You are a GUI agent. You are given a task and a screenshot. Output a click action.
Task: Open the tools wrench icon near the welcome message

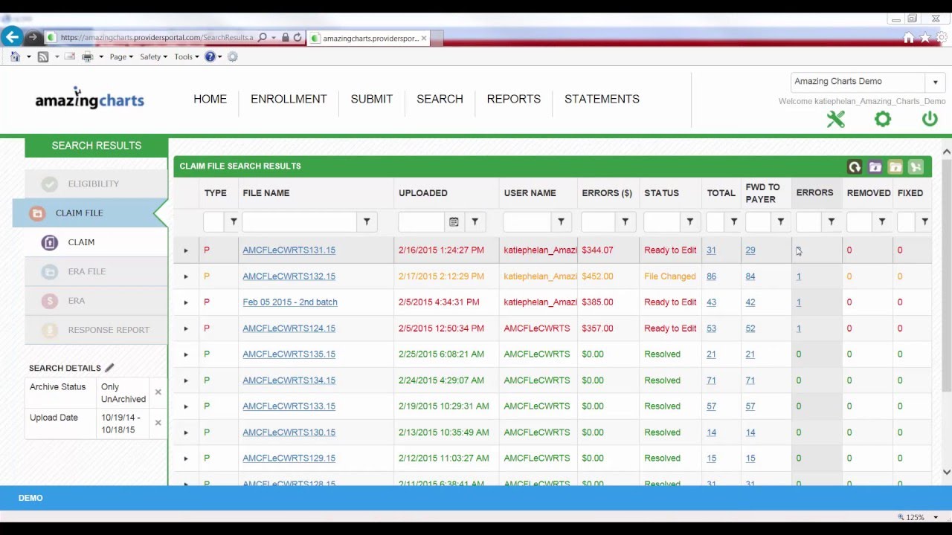[835, 119]
